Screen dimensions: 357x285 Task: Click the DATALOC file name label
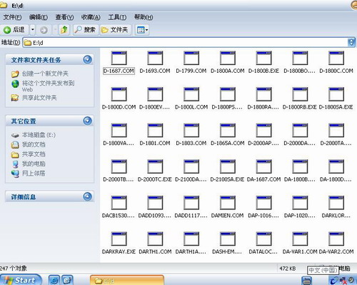pyautogui.click(x=263, y=251)
